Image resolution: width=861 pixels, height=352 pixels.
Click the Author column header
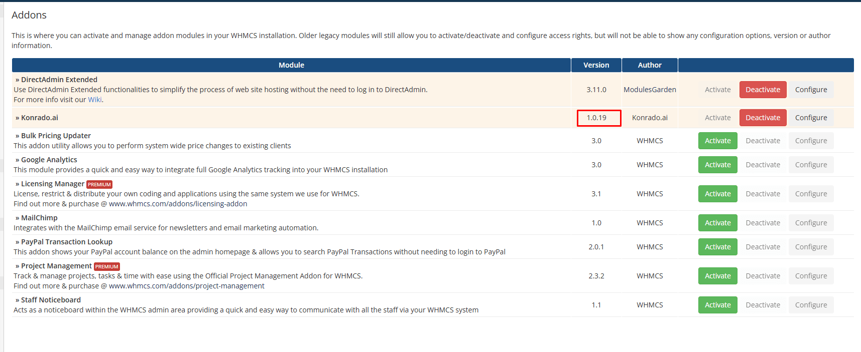click(650, 65)
